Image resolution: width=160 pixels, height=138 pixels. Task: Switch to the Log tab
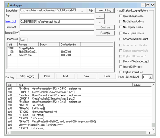click(x=23, y=39)
